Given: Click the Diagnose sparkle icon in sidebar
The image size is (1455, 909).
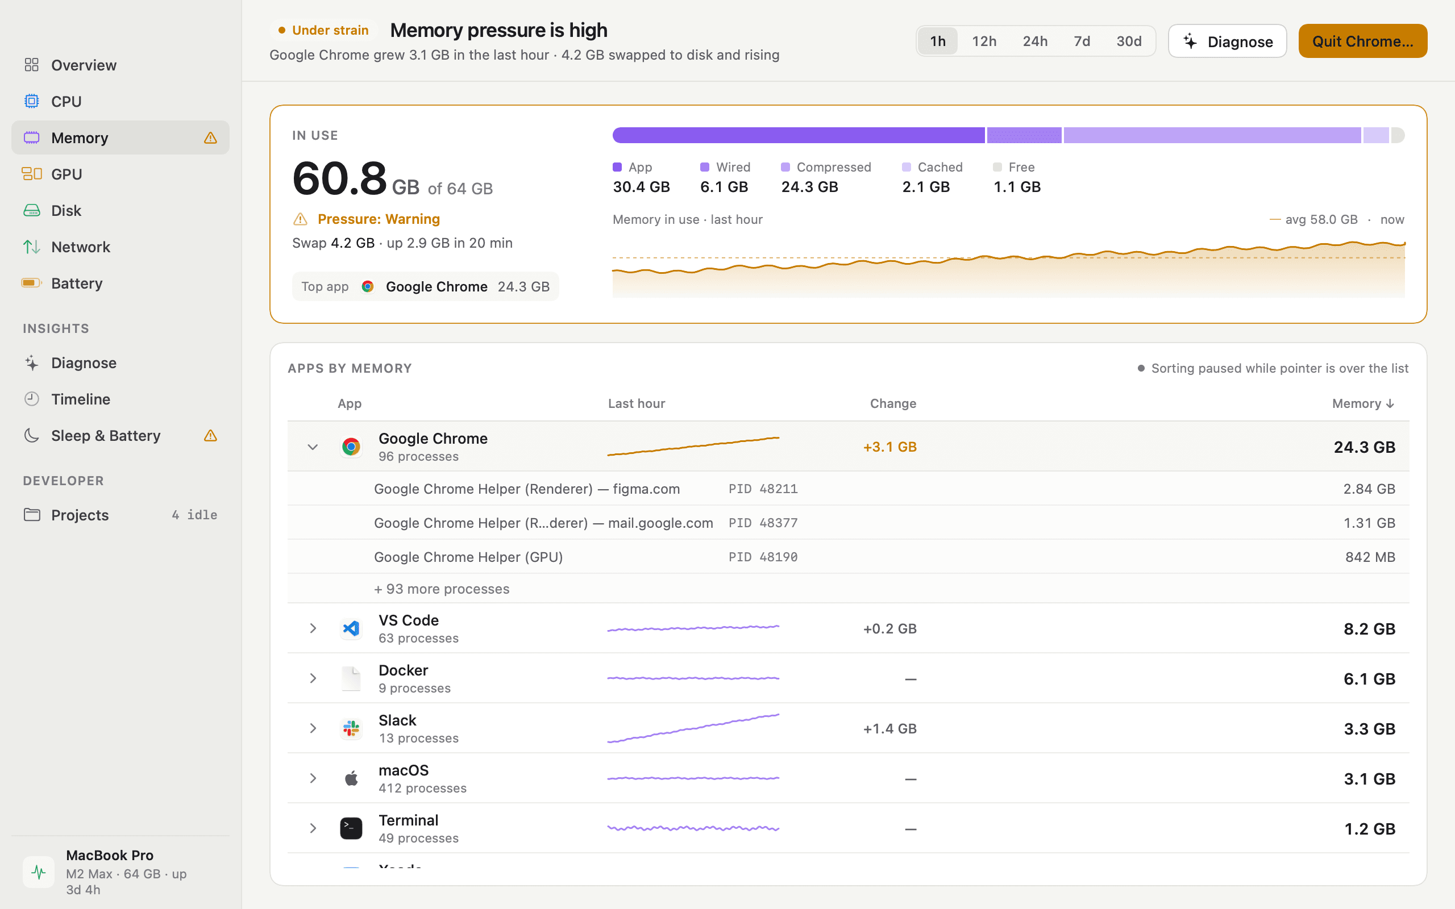Looking at the screenshot, I should click(32, 362).
